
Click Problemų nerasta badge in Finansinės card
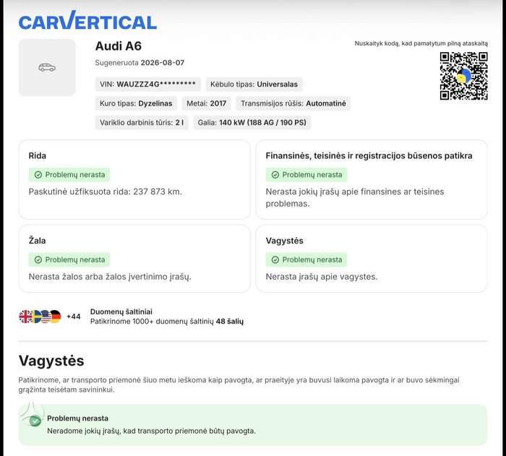(x=306, y=175)
